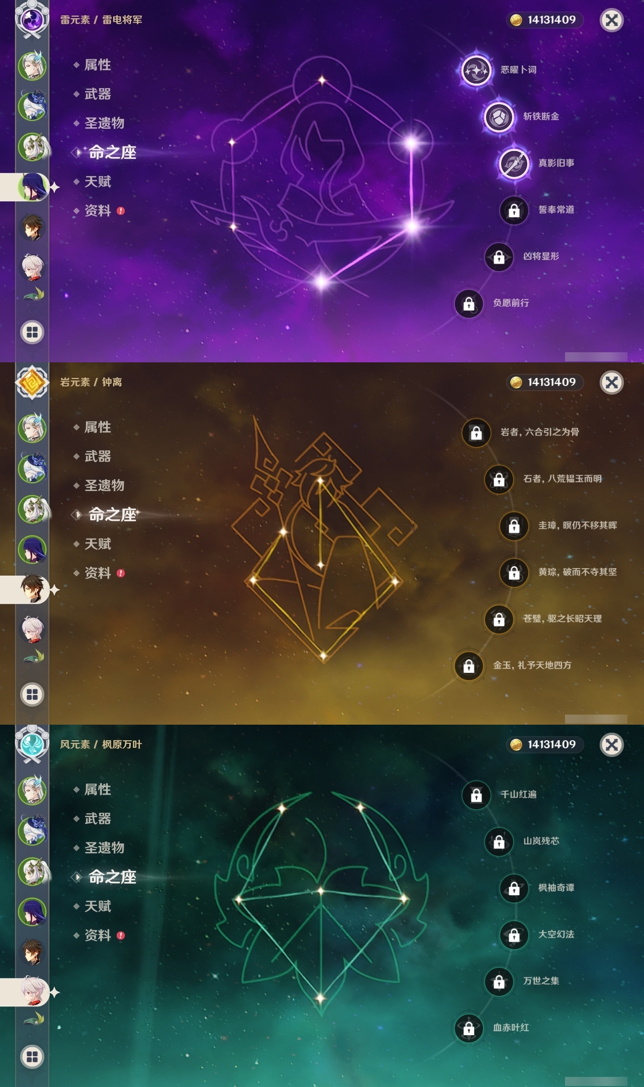The height and width of the screenshot is (1087, 644).
Task: Click the Electro element emblem beside 雷电将军
Action: coord(32,19)
